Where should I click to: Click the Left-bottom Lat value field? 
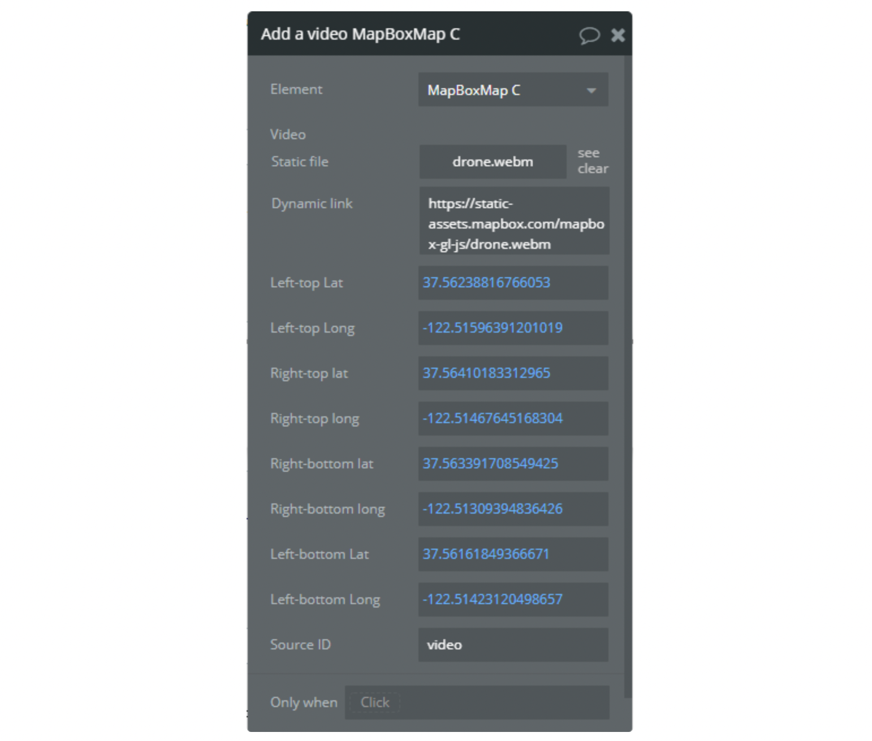pos(512,554)
